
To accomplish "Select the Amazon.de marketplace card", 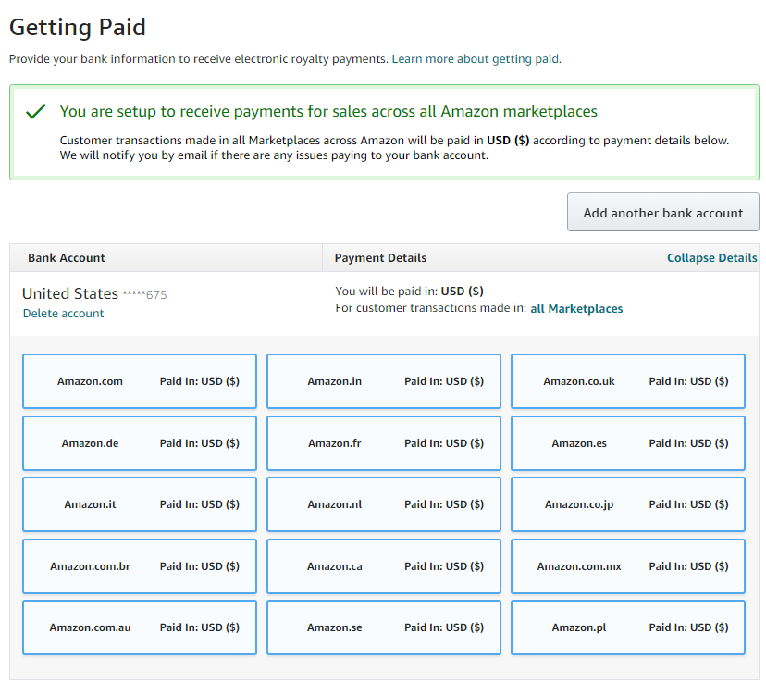I will pyautogui.click(x=140, y=443).
